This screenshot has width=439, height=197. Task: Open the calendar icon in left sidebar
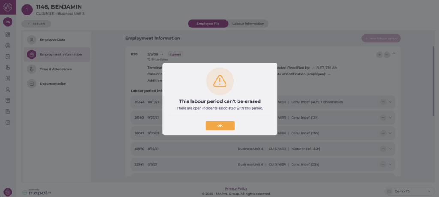point(8,56)
